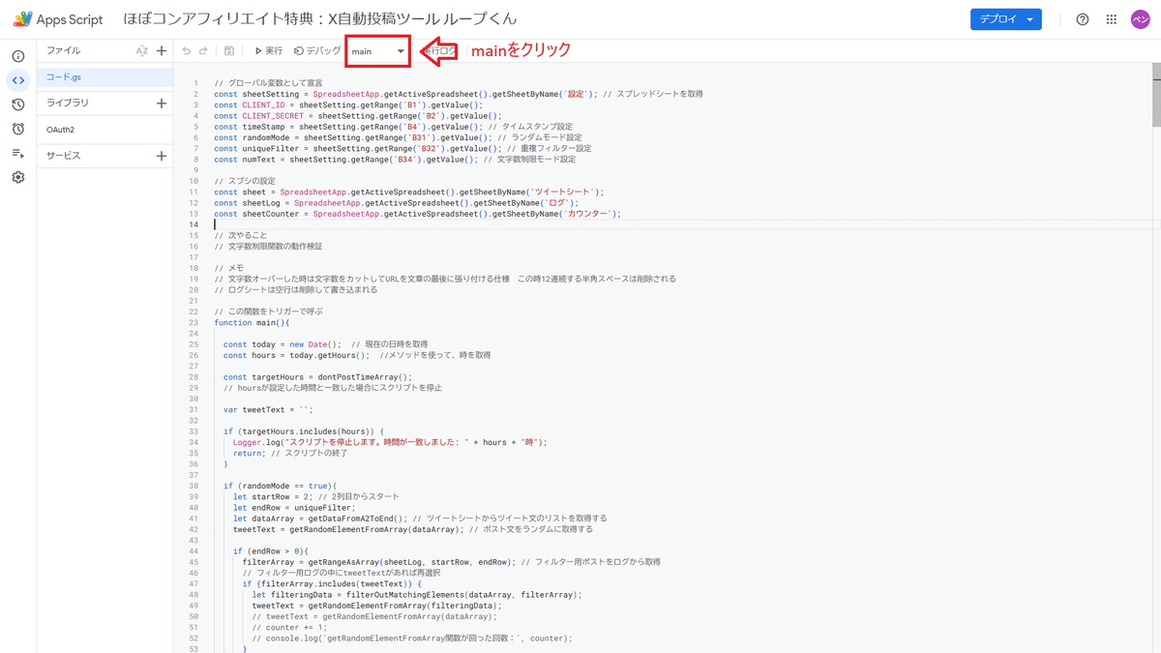Screen dimensions: 1161x653
Task: Click the let filteringData code line
Action: (x=417, y=594)
